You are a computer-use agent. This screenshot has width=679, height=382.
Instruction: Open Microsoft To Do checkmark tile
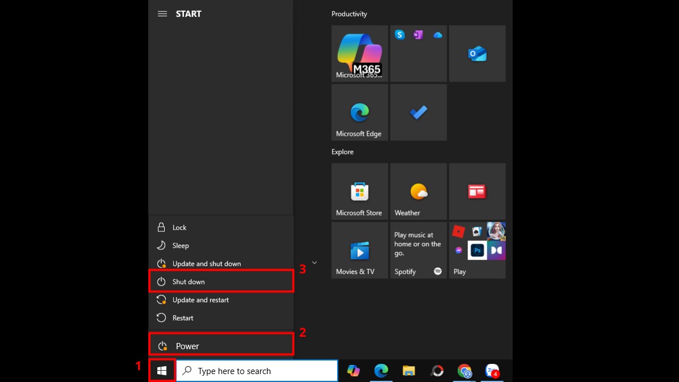click(418, 111)
